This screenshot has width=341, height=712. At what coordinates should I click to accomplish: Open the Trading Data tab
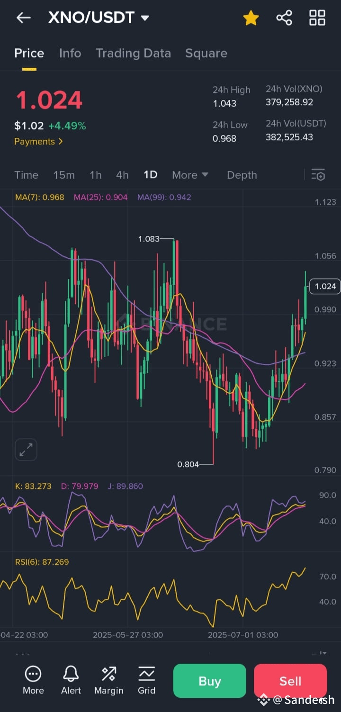point(134,53)
